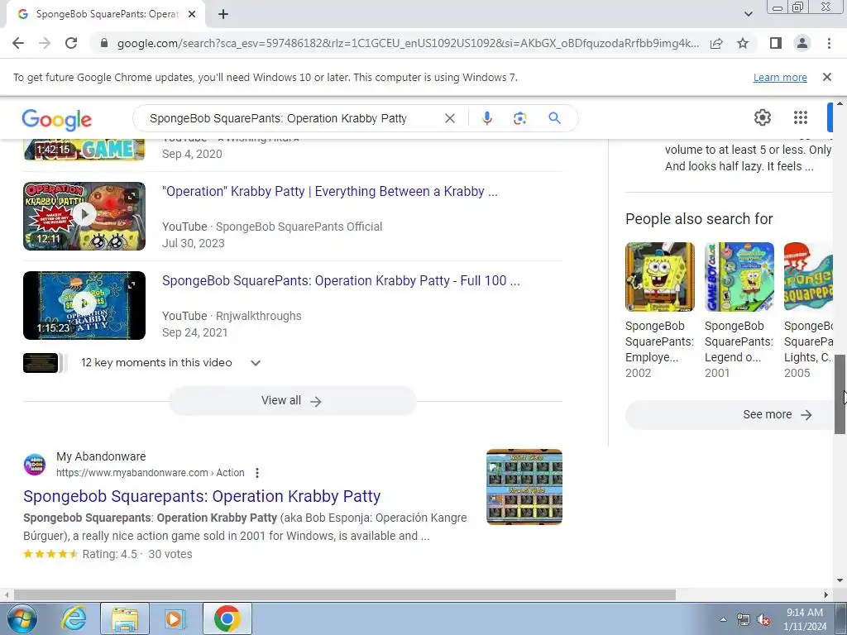This screenshot has height=635, width=847.
Task: Open SpongeBob SquarePants: Lights 2005 card
Action: [x=808, y=311]
